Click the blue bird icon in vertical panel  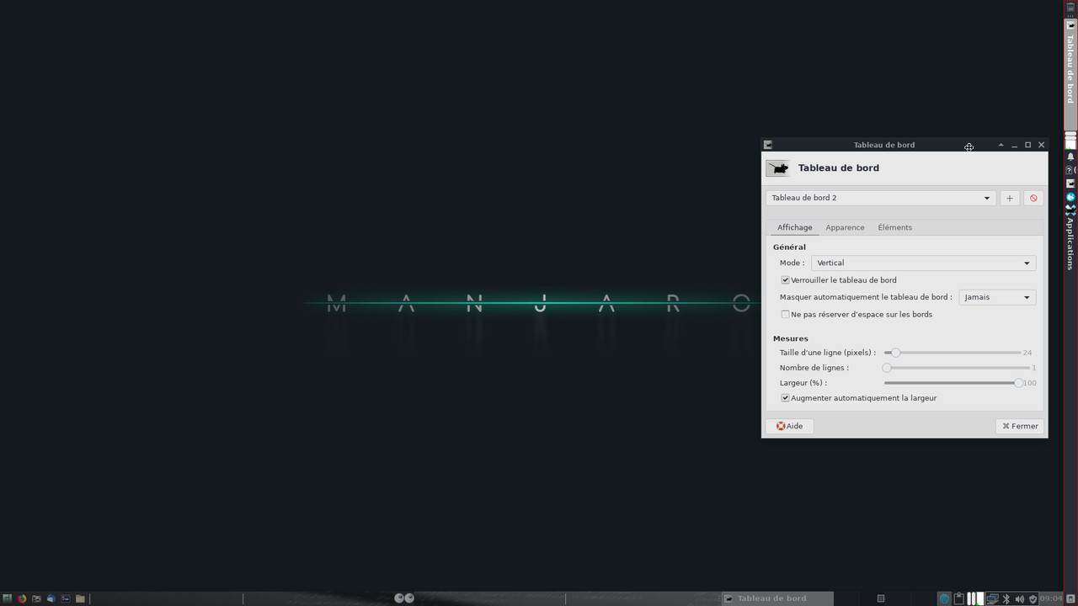pos(1070,197)
